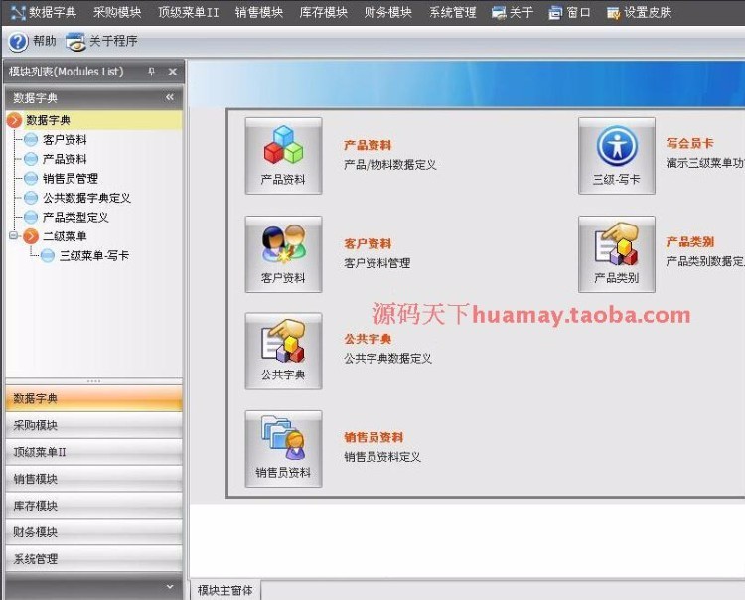The image size is (745, 600).
Task: Click the blue bullet icon beside 客户资料
Action: click(31, 140)
